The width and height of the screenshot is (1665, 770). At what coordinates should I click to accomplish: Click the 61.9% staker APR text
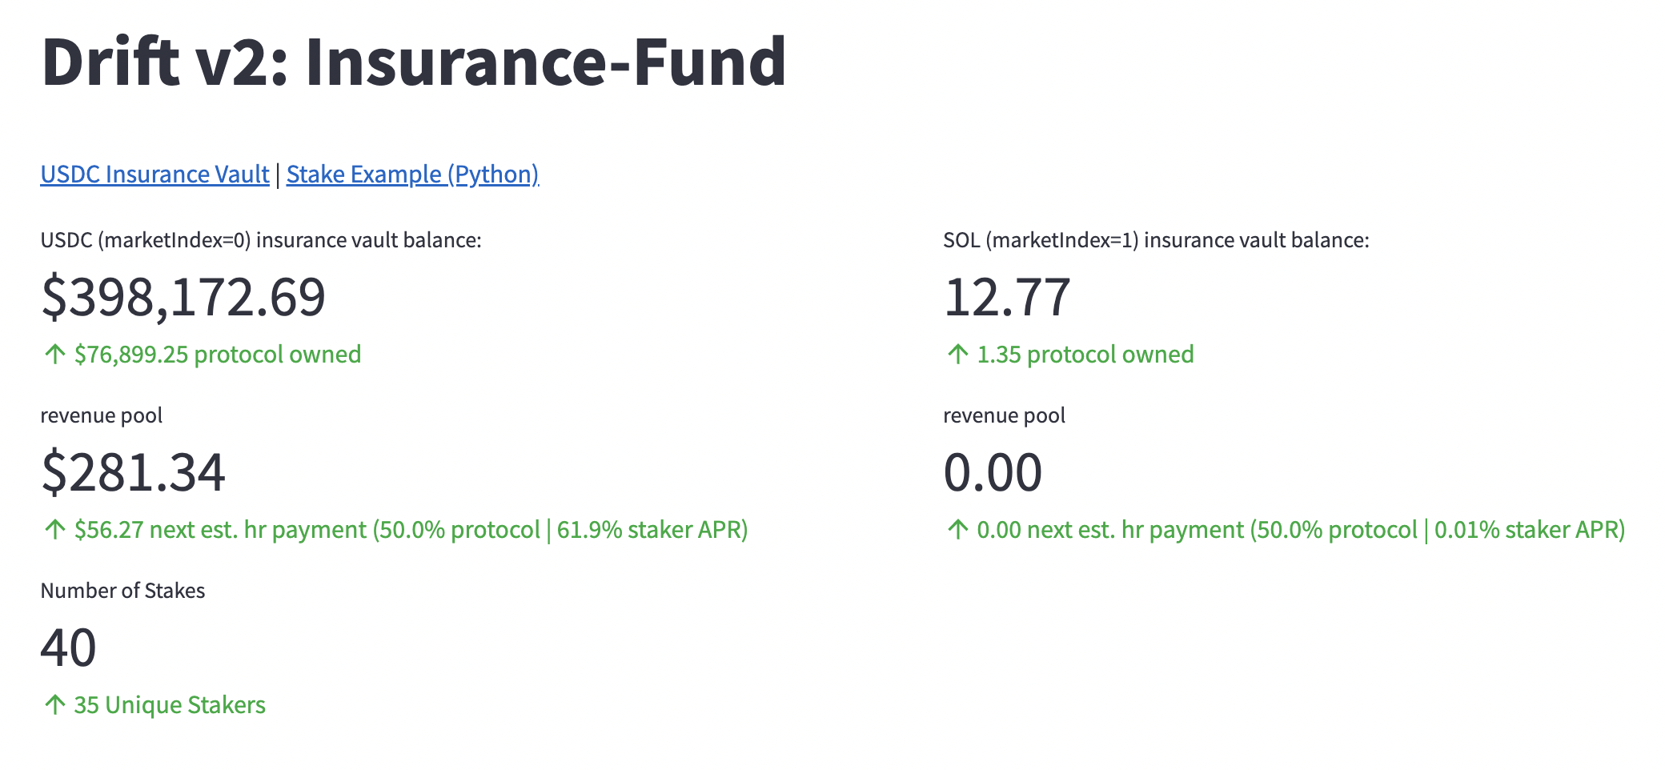650,530
